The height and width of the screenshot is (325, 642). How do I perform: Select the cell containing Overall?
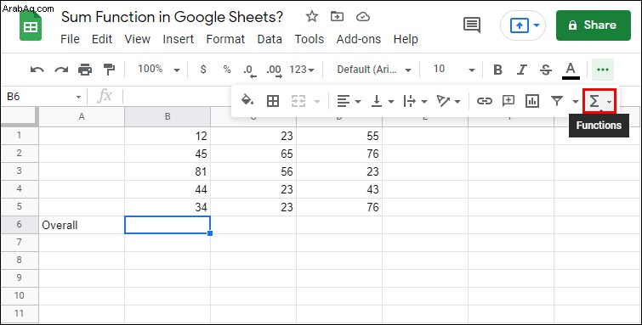(82, 225)
